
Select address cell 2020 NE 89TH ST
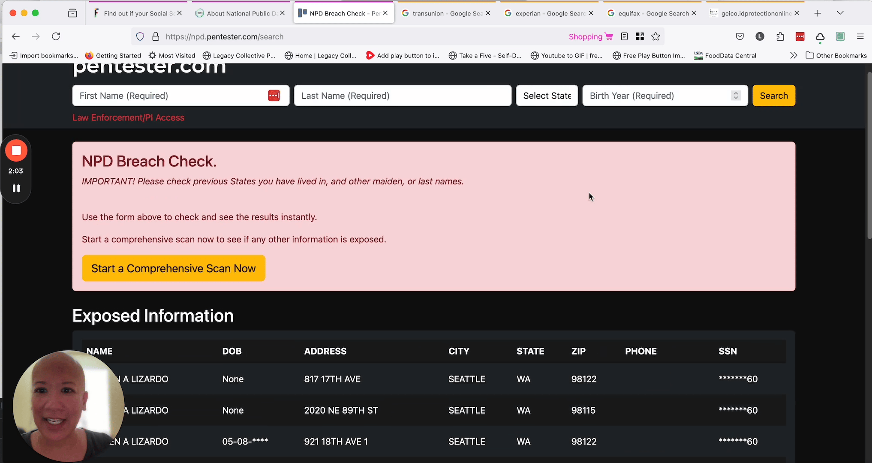341,410
